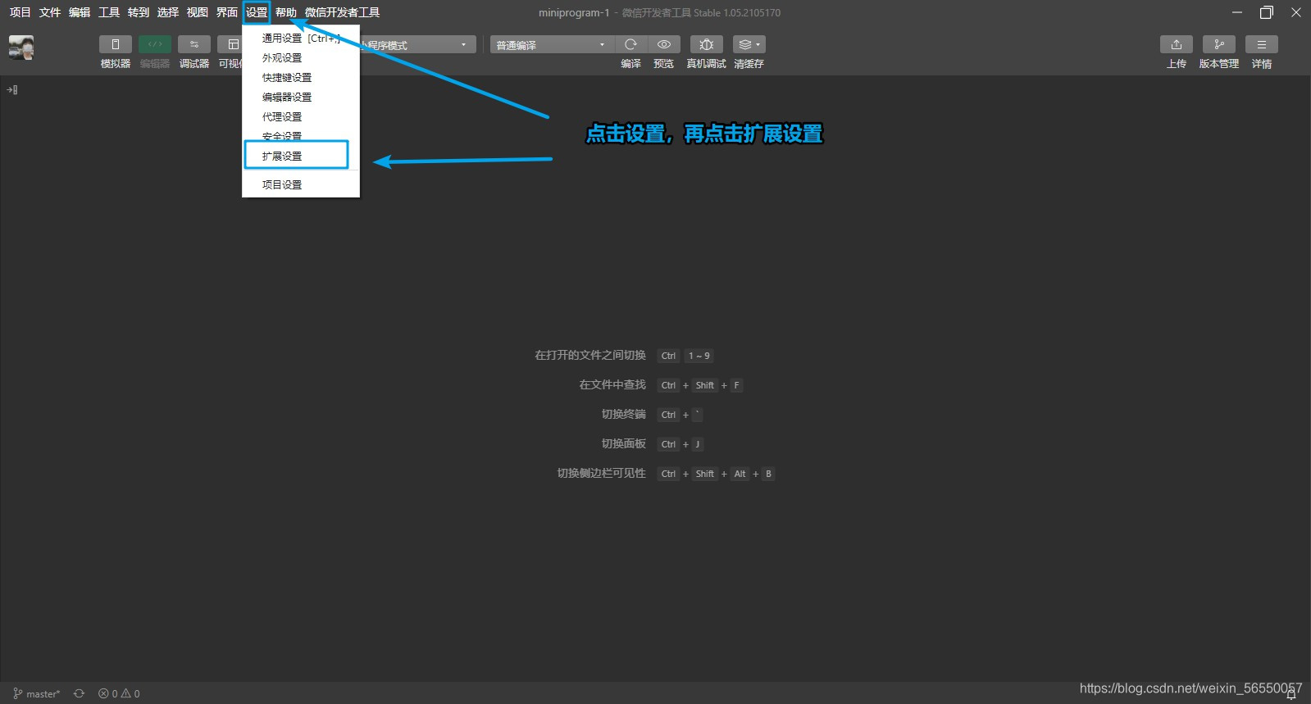
Task: Click the 切换侧边栏可见性 shortcut hint
Action: [666, 474]
